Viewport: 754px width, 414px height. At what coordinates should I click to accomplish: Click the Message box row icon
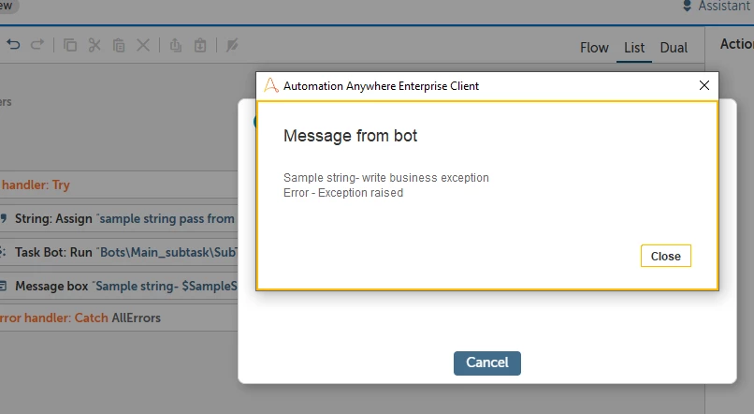point(3,286)
